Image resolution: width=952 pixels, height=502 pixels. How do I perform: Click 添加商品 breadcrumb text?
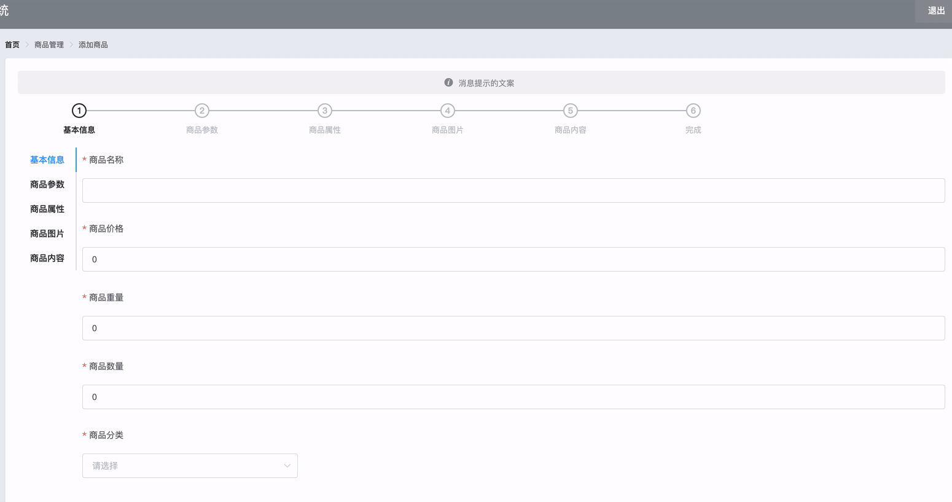[x=93, y=45]
